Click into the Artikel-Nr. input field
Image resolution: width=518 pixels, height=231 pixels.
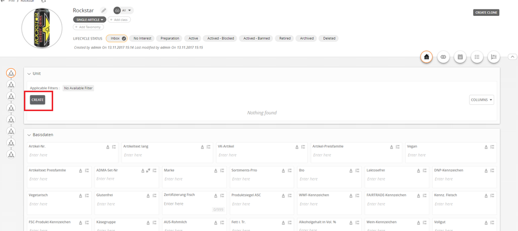click(72, 155)
